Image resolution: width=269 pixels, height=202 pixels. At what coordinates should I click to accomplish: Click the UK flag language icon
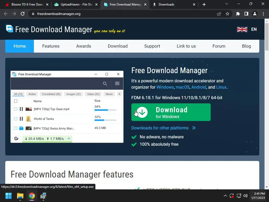[242, 29]
